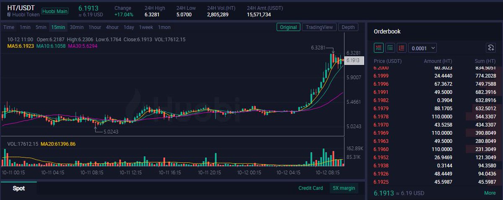Click the Price (USDT) column header
The width and height of the screenshot is (503, 200).
click(x=388, y=61)
